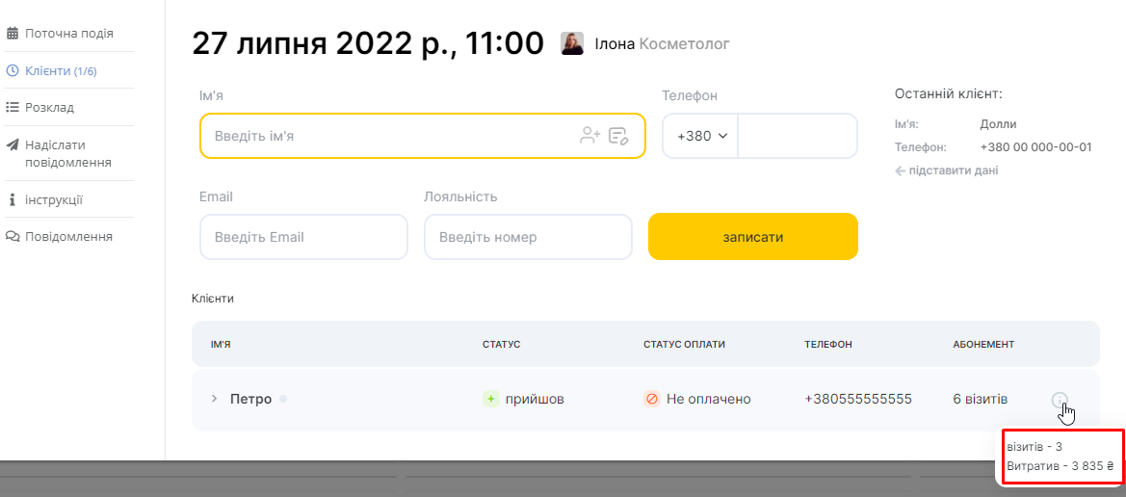Open Повідомлення in the sidebar
Viewport: 1126px width, 497px height.
point(67,236)
